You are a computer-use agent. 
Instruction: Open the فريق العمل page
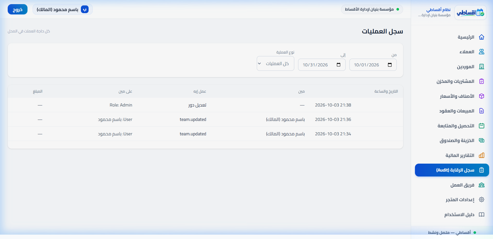point(452,185)
